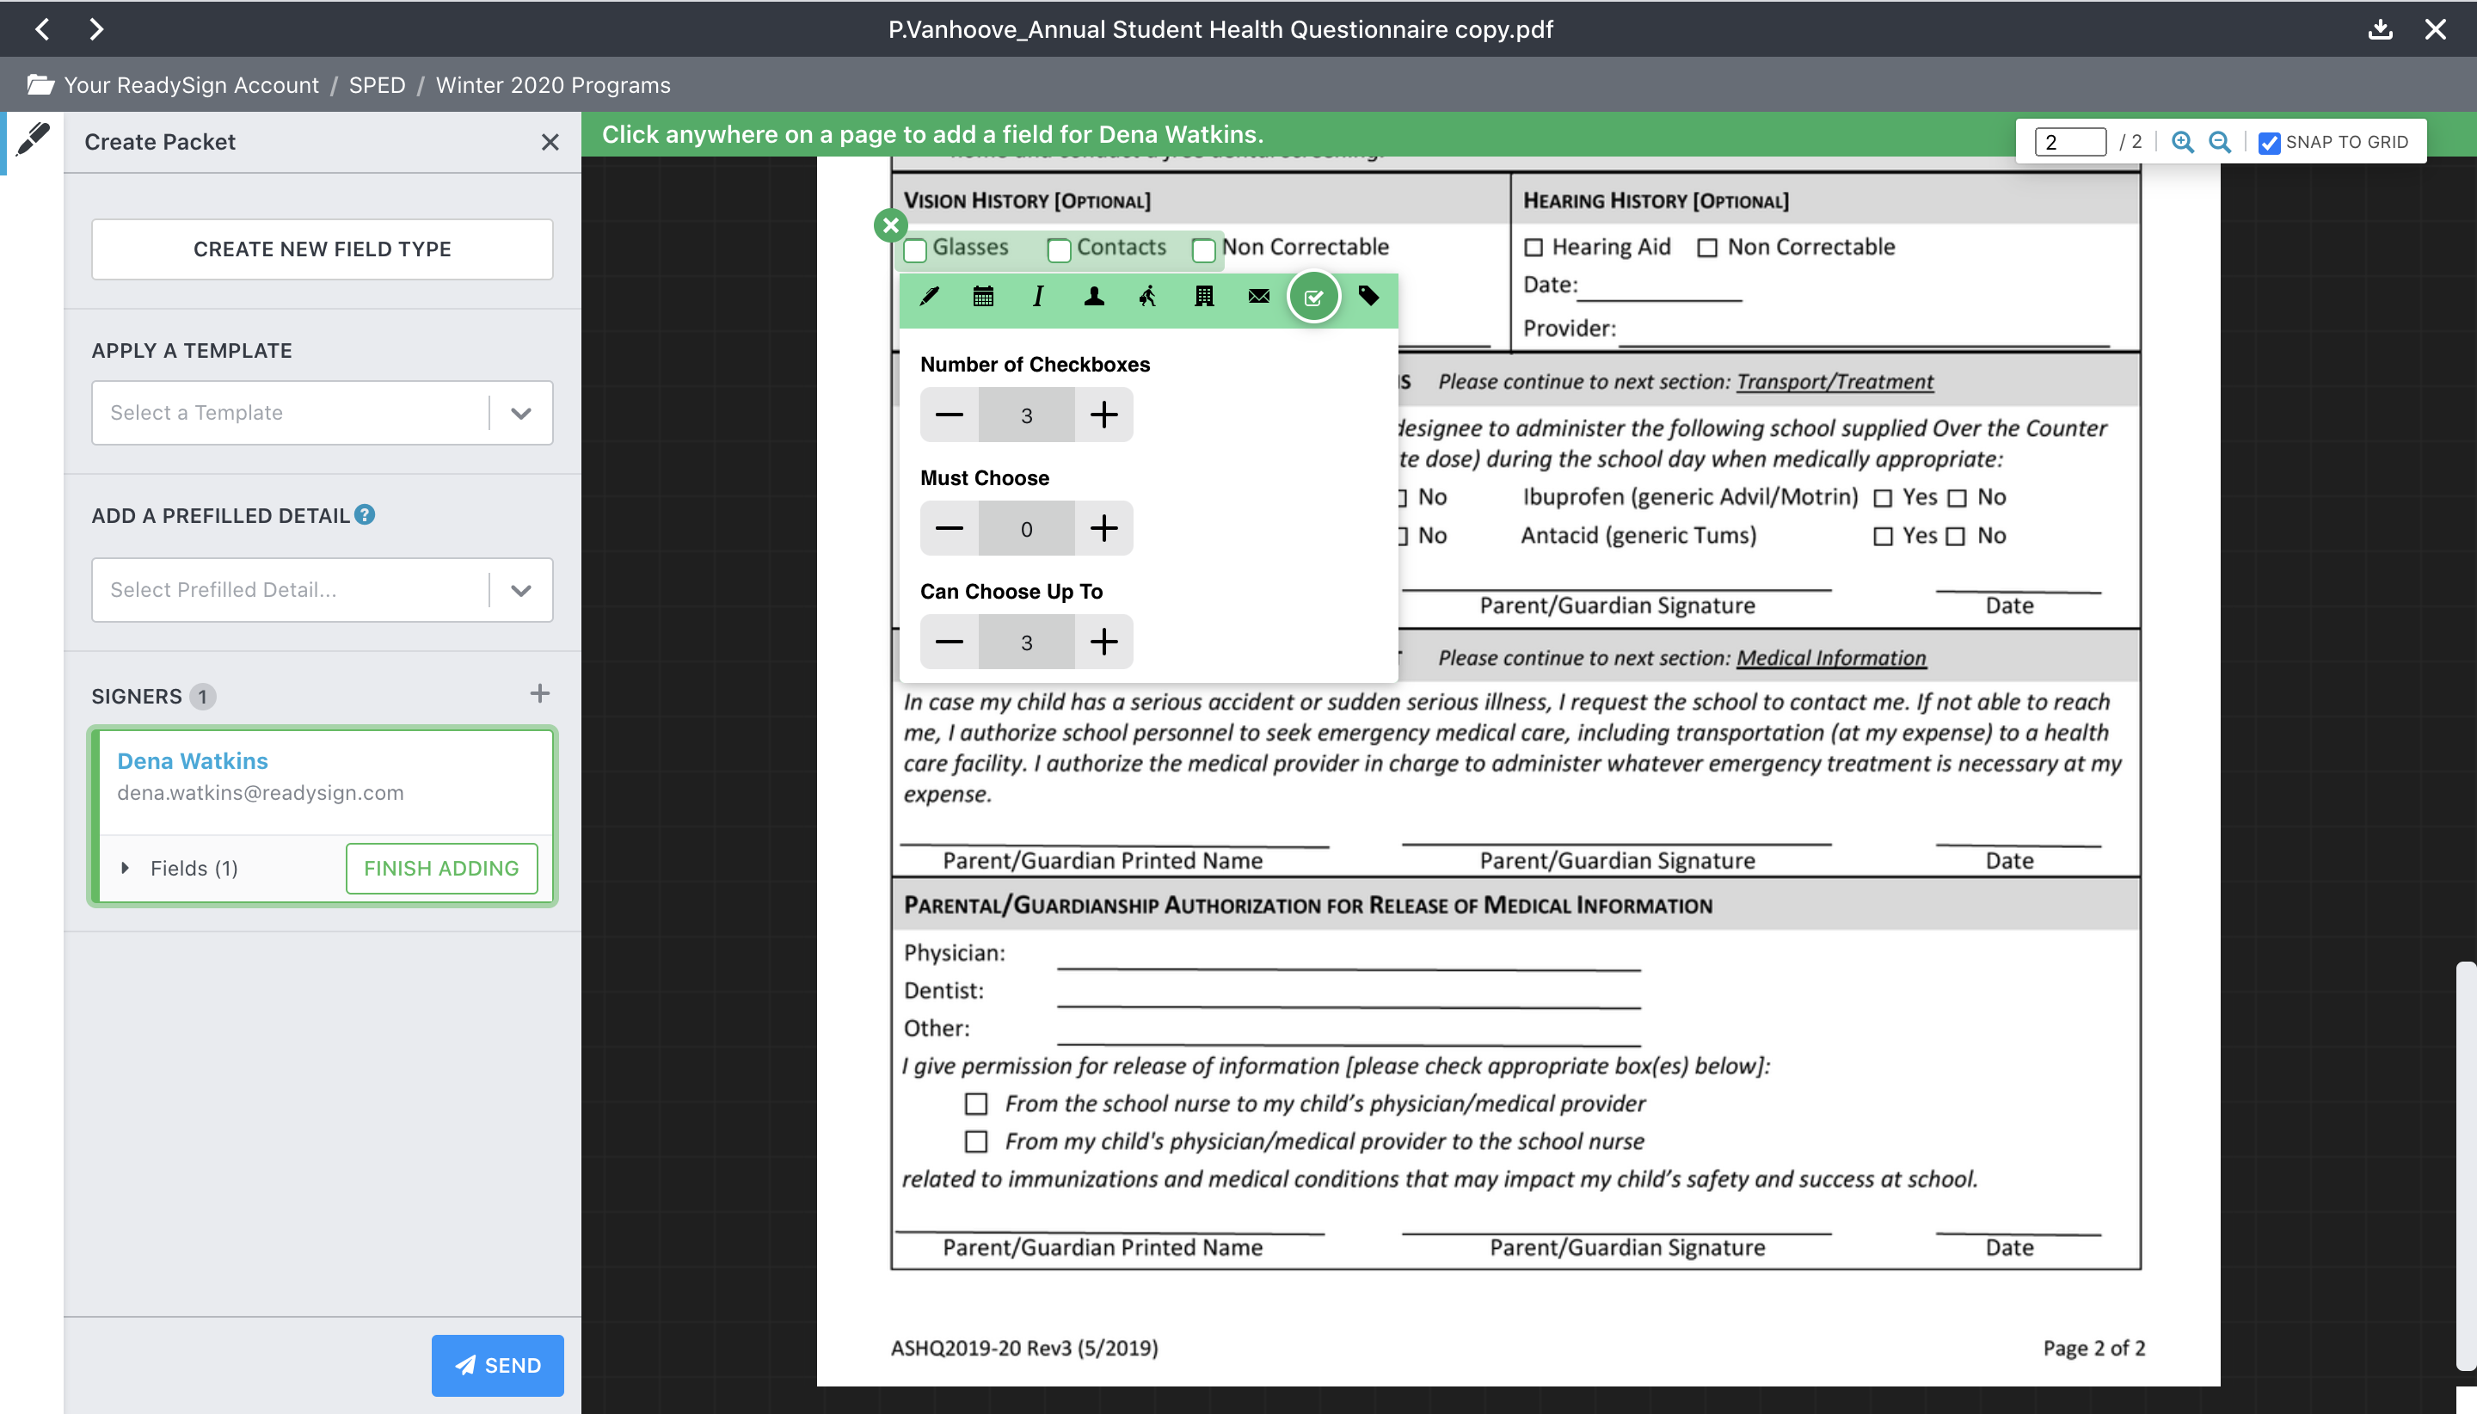
Task: Select the tag label field type
Action: 1368,296
